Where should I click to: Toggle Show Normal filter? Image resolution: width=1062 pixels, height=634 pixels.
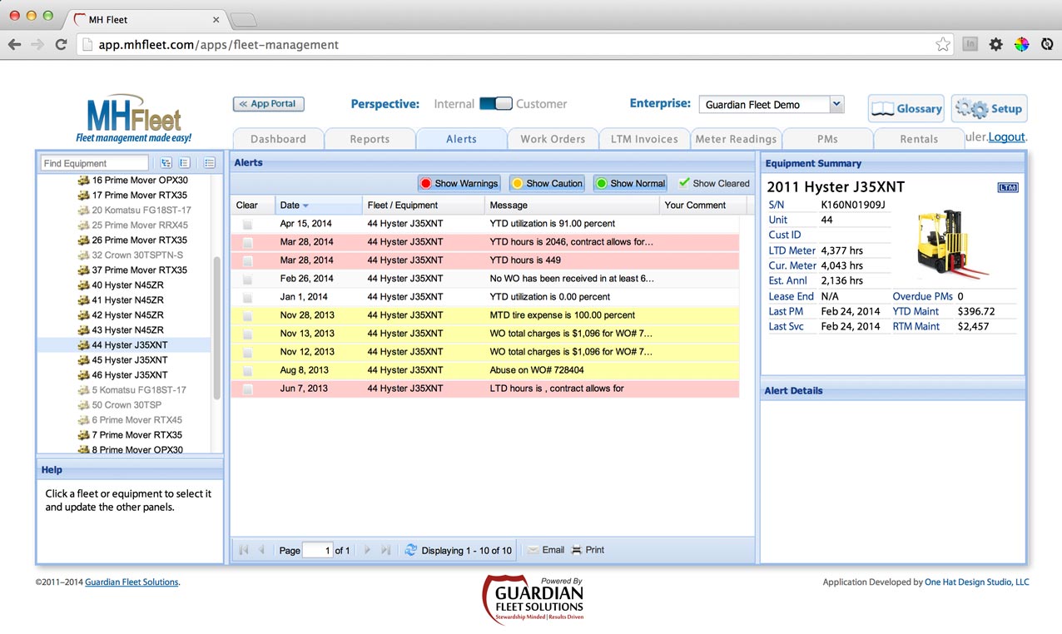coord(630,183)
